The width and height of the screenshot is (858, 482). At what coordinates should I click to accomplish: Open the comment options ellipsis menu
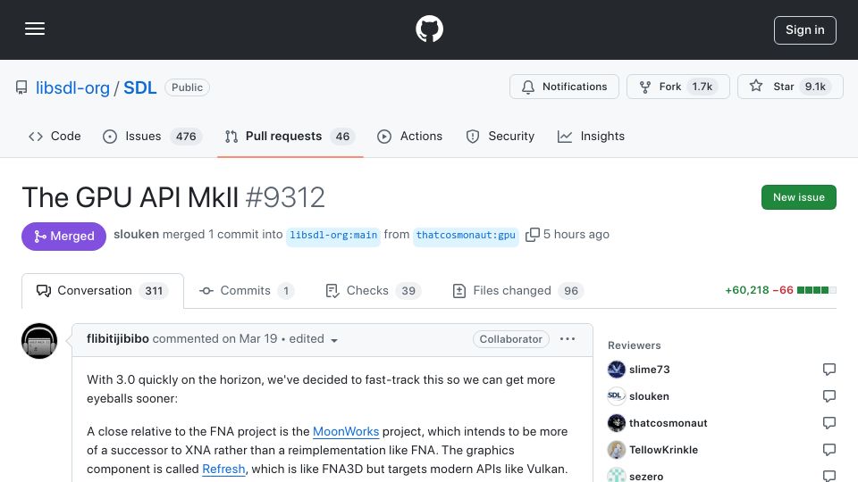(568, 339)
